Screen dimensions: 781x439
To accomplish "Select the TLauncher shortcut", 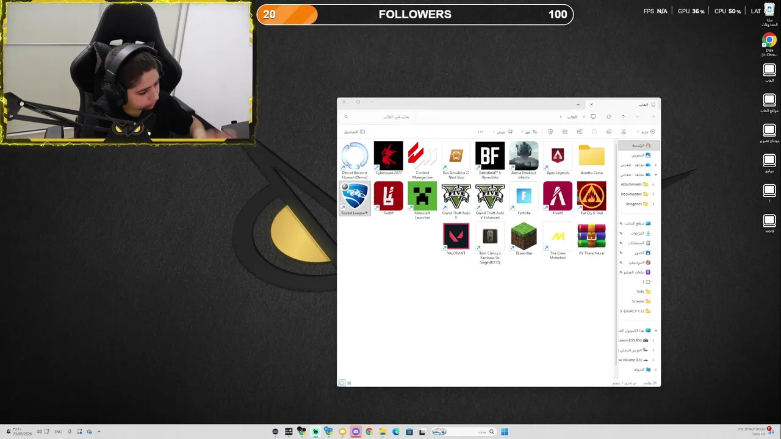I will point(524,239).
